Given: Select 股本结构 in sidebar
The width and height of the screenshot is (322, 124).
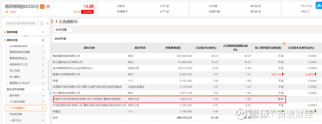Looking at the screenshot, I should click(x=15, y=95).
